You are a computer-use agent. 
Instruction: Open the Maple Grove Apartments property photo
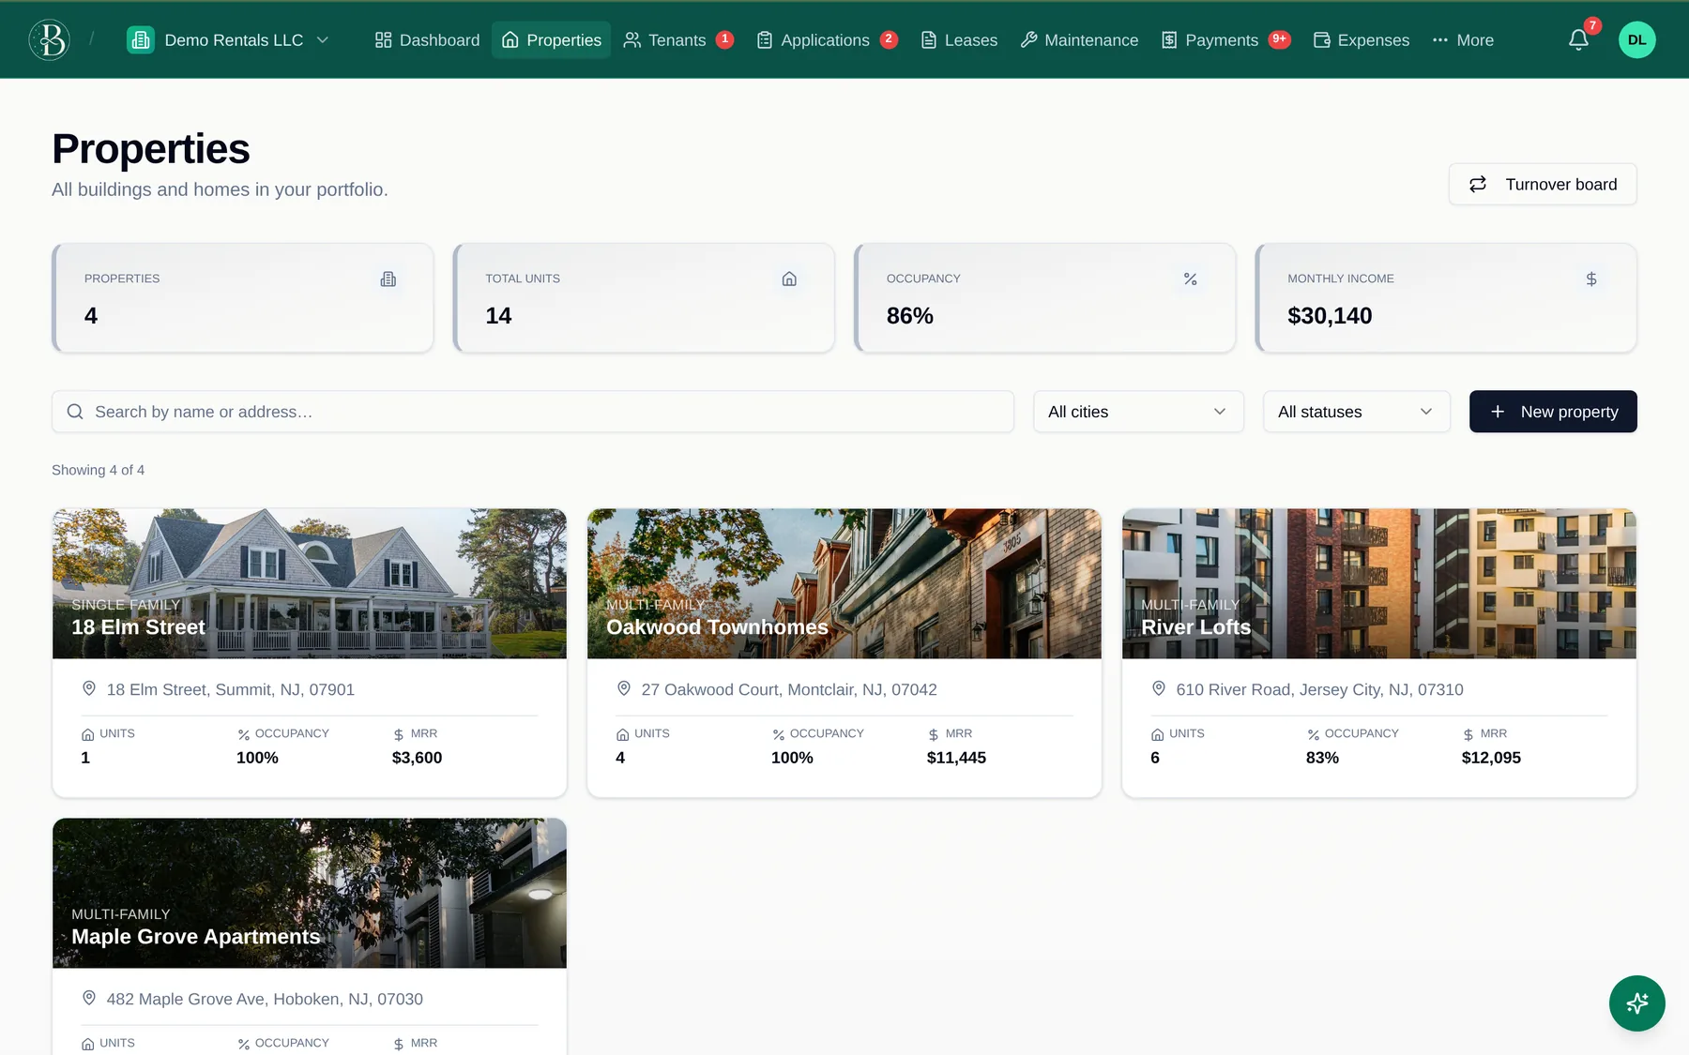pos(310,893)
